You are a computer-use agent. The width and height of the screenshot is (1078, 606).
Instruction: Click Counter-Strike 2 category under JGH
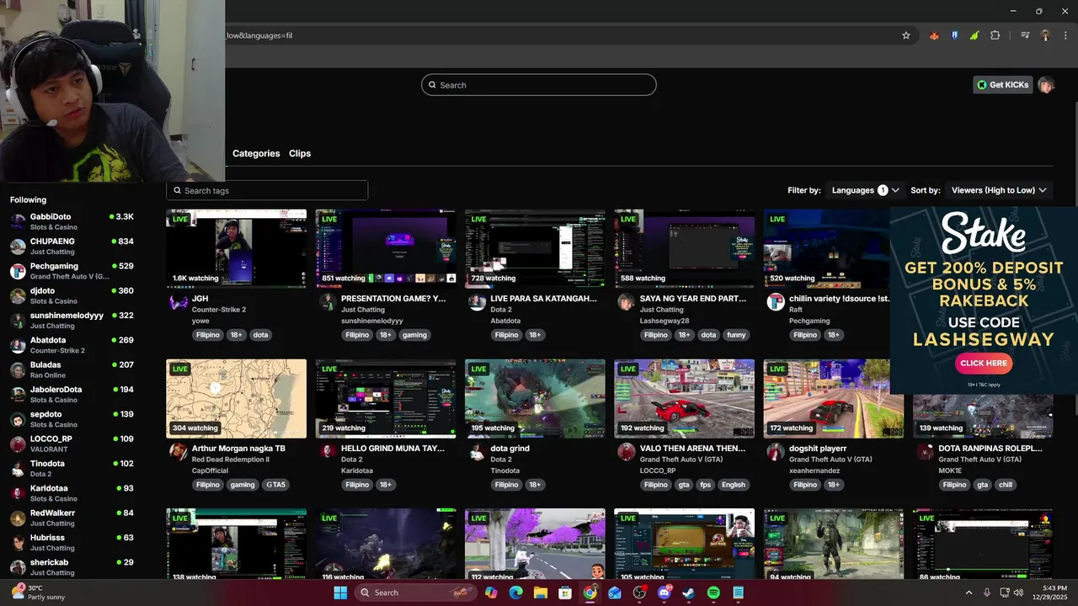[219, 310]
